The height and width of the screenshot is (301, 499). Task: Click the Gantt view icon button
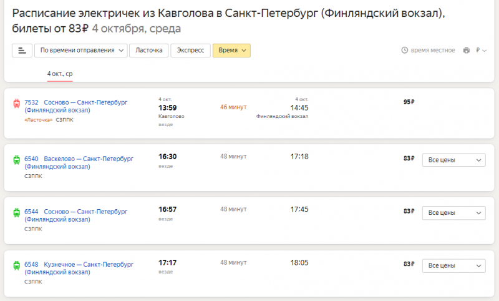[22, 51]
